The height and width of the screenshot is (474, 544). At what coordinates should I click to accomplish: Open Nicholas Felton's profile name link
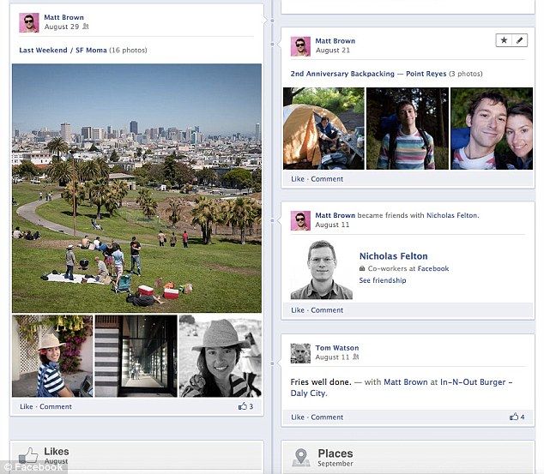coord(393,256)
